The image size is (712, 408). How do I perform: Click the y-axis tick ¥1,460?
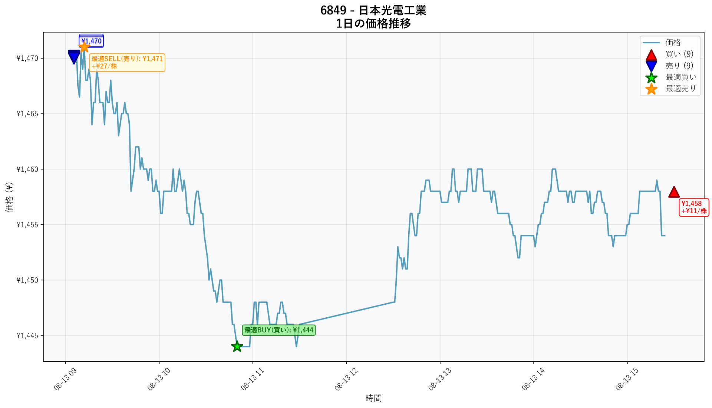coord(27,169)
